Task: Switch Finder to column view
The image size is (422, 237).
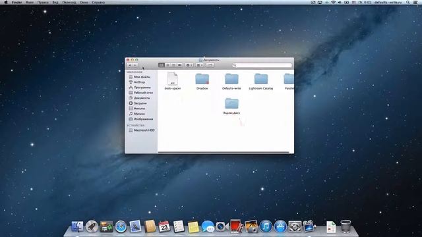Action: 173,65
